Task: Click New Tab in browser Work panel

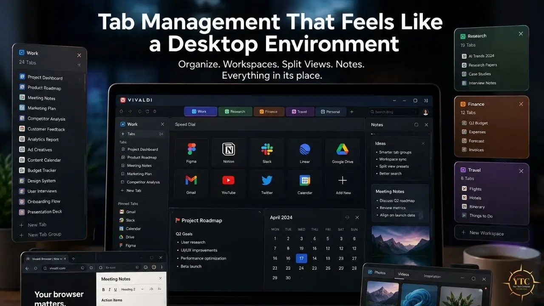Action: (x=133, y=190)
